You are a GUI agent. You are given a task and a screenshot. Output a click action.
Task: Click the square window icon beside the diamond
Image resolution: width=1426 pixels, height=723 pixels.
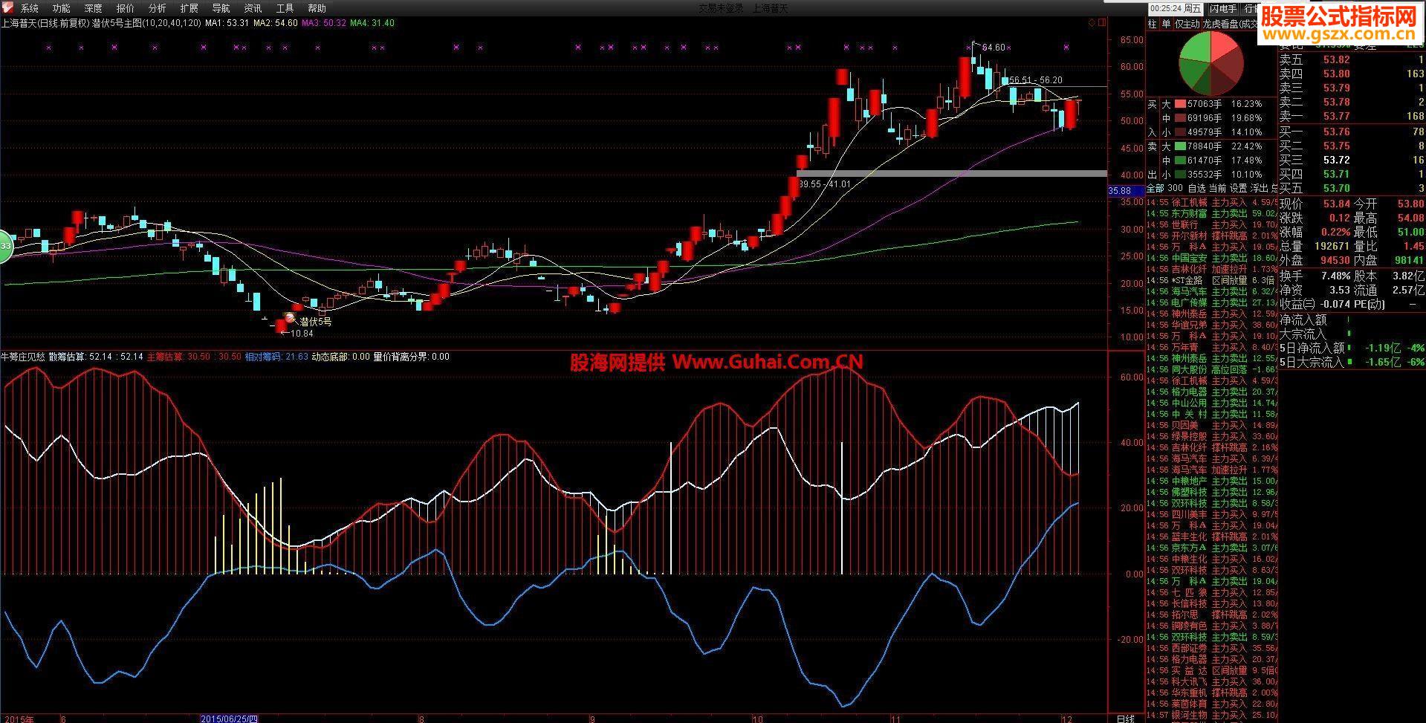tap(1102, 23)
